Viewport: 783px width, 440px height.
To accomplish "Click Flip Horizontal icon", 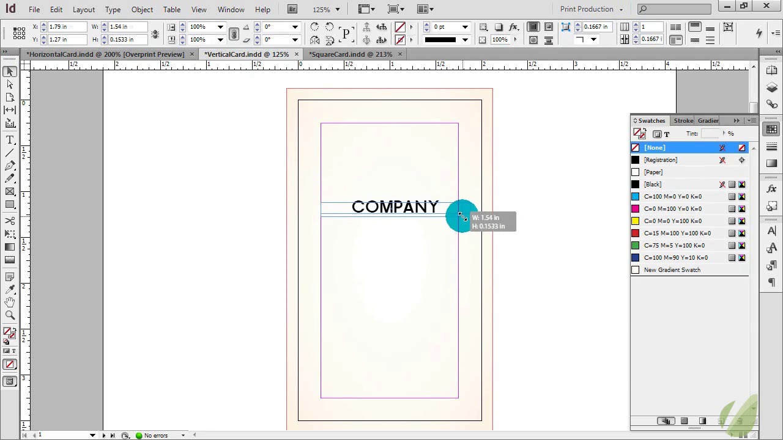I will (314, 40).
